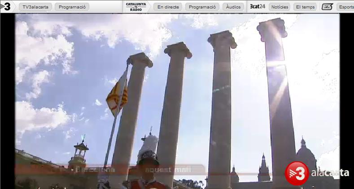Viewport: 354px width, 189px height.
Task: Click the Esport3 logo icon
Action: point(328,7)
